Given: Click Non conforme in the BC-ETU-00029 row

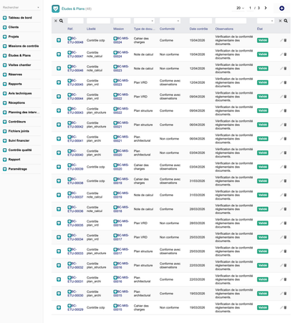Looking at the screenshot, I should coord(169,307).
